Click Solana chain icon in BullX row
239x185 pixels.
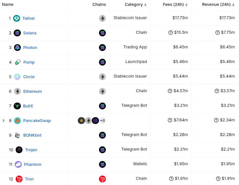pos(103,106)
